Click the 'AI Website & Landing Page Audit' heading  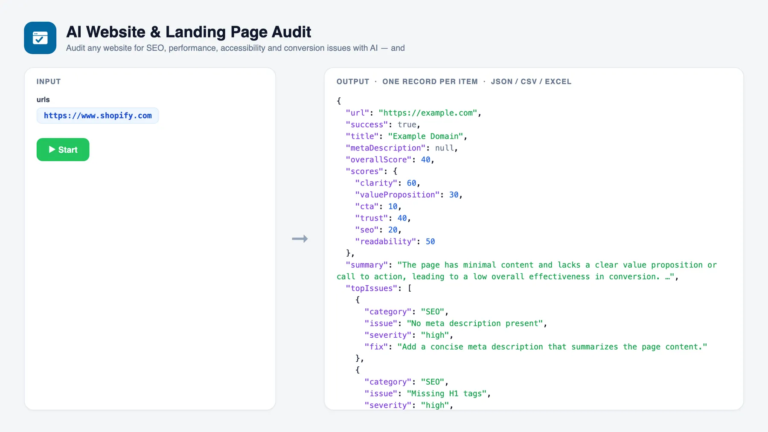[x=189, y=32]
